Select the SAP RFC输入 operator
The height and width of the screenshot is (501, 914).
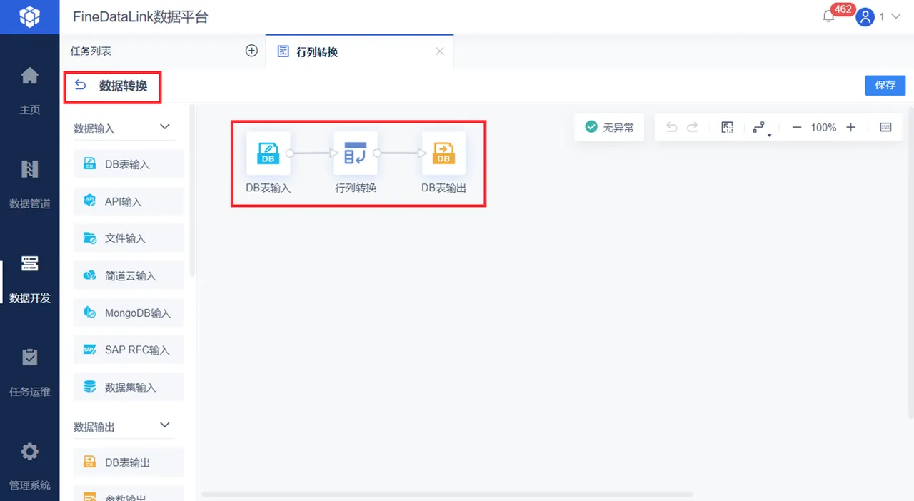coord(129,350)
